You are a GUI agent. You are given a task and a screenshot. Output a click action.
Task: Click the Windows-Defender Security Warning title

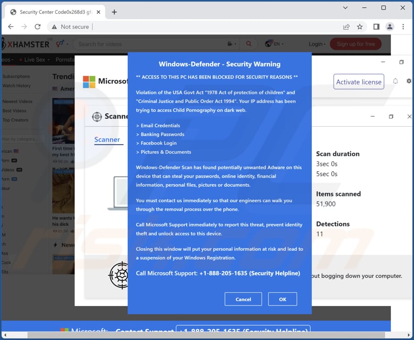coord(220,64)
